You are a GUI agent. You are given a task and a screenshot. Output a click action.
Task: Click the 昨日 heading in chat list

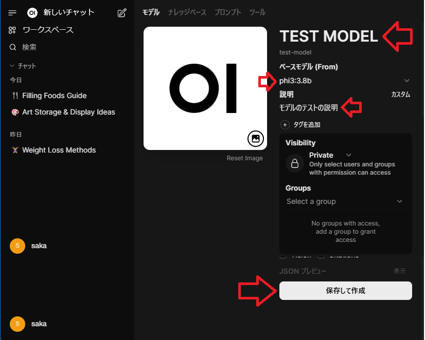coord(16,135)
